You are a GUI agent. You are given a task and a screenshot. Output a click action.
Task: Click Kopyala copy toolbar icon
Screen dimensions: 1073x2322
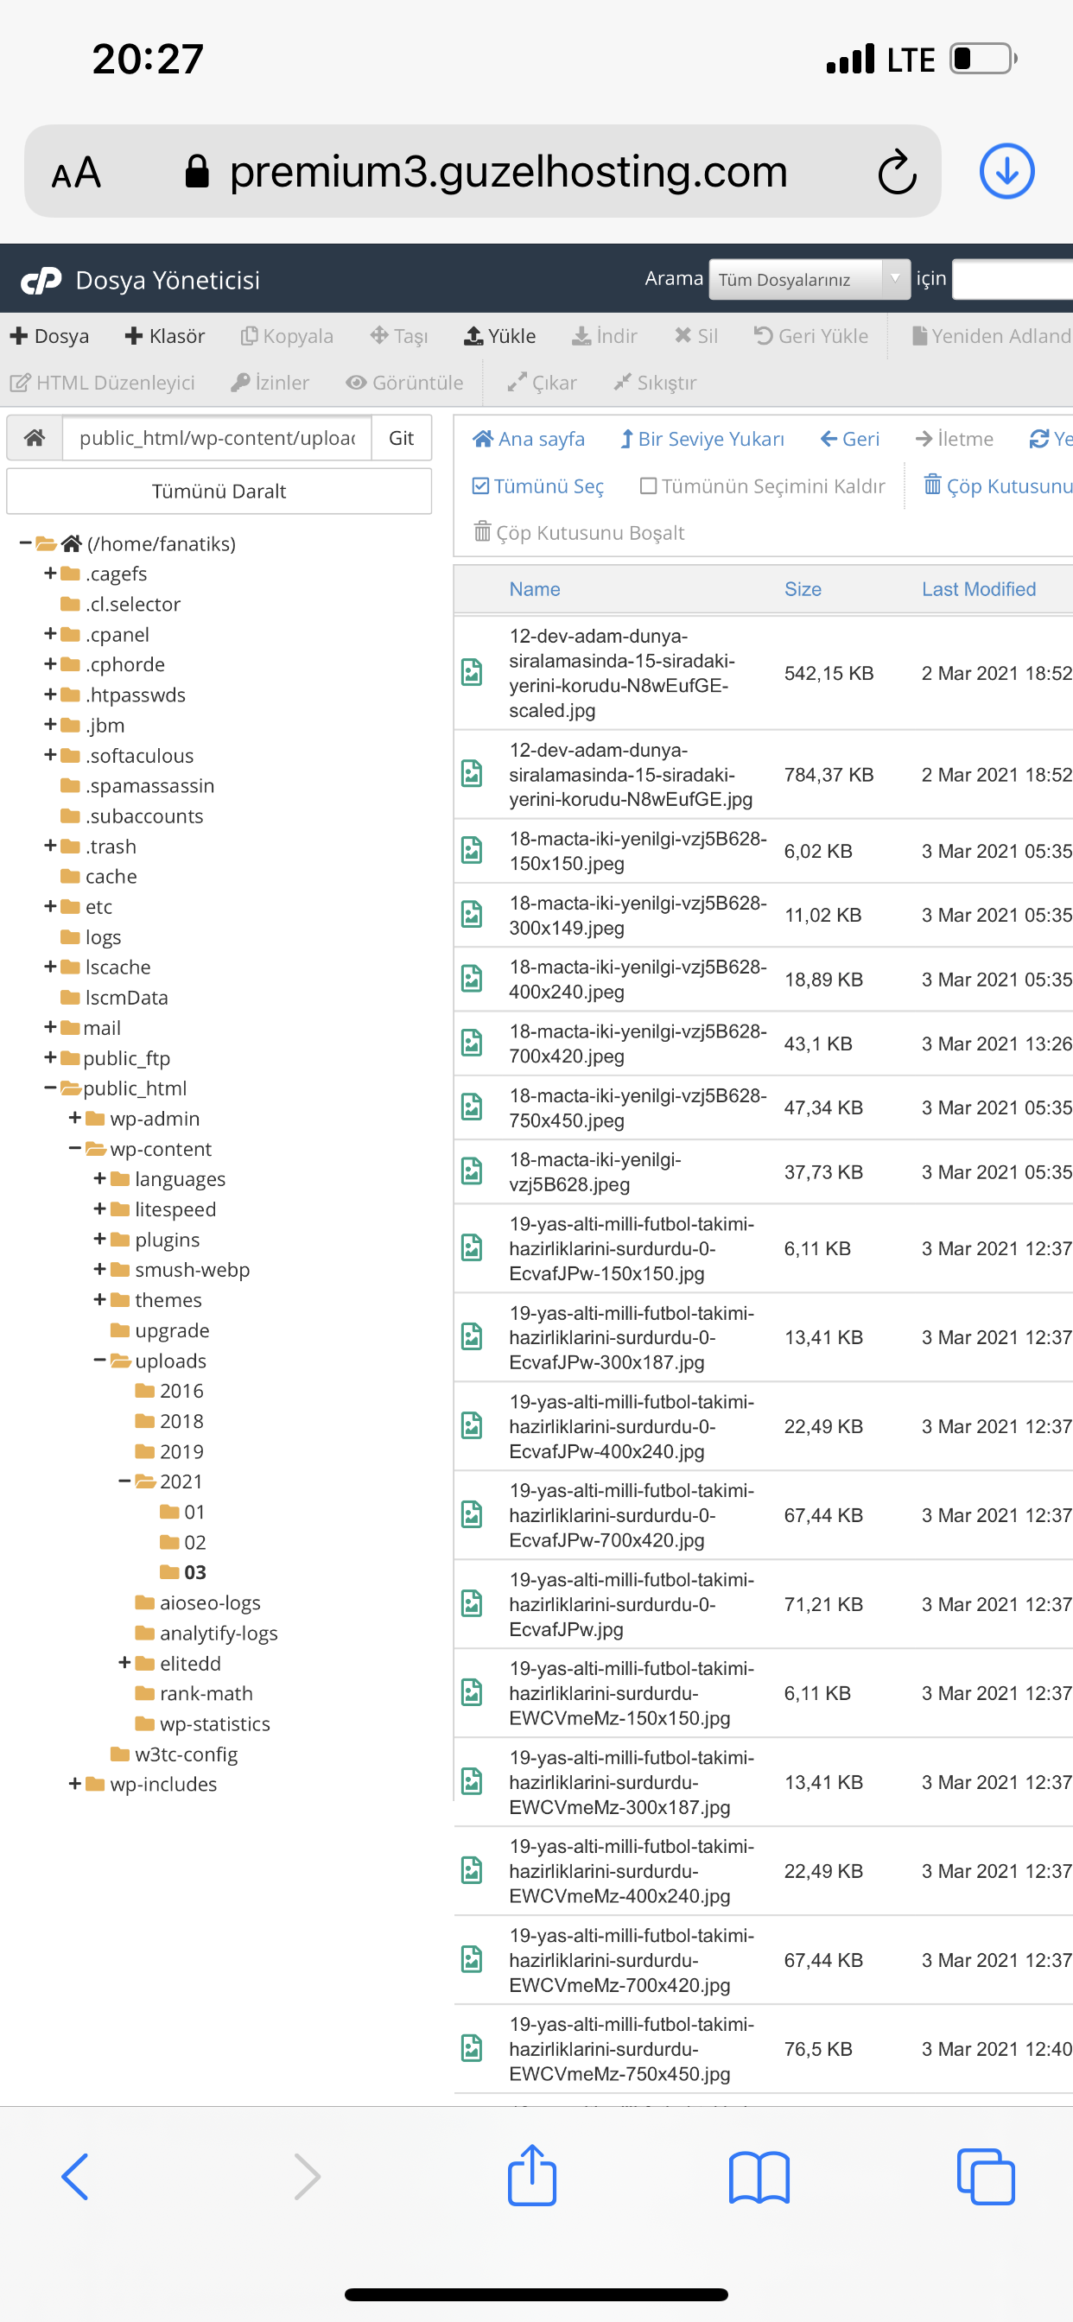(x=287, y=336)
